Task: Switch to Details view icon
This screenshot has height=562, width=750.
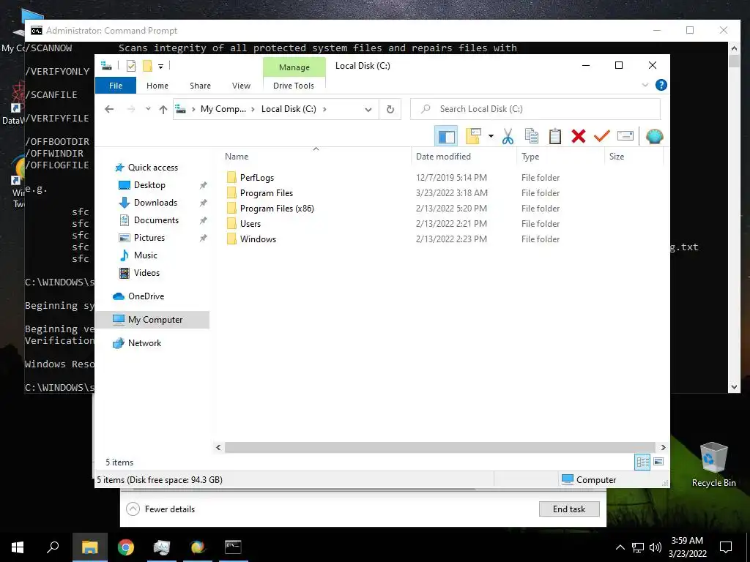Action: click(x=642, y=462)
